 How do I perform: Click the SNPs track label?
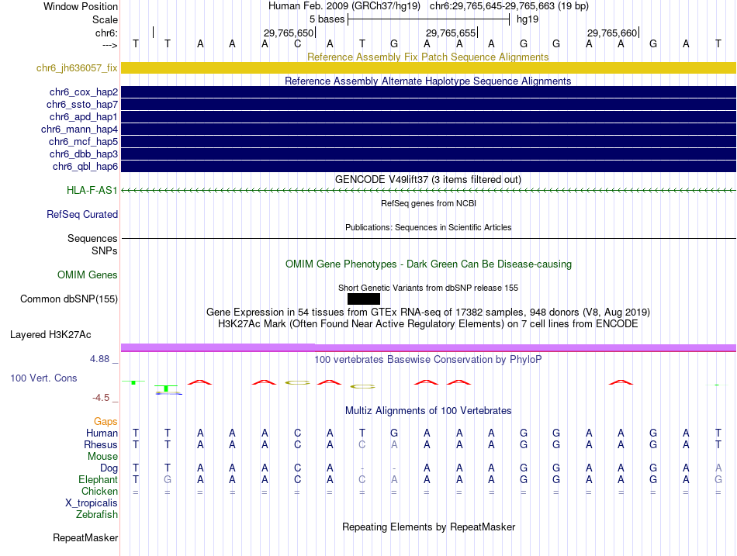105,250
